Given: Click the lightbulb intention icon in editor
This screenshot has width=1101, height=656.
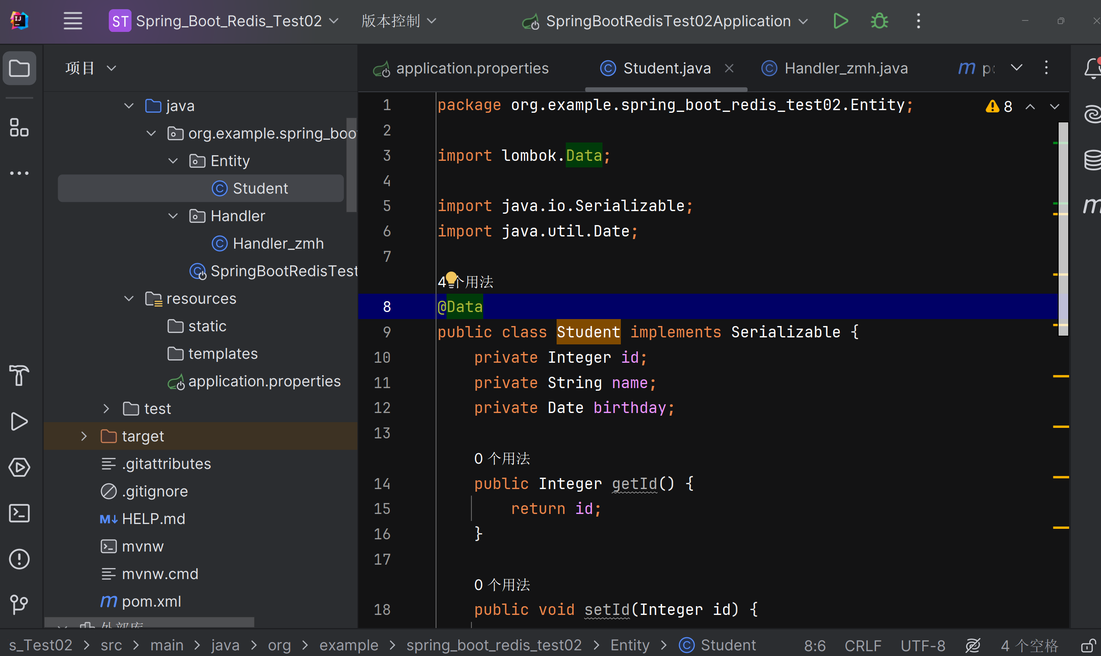Looking at the screenshot, I should [450, 278].
